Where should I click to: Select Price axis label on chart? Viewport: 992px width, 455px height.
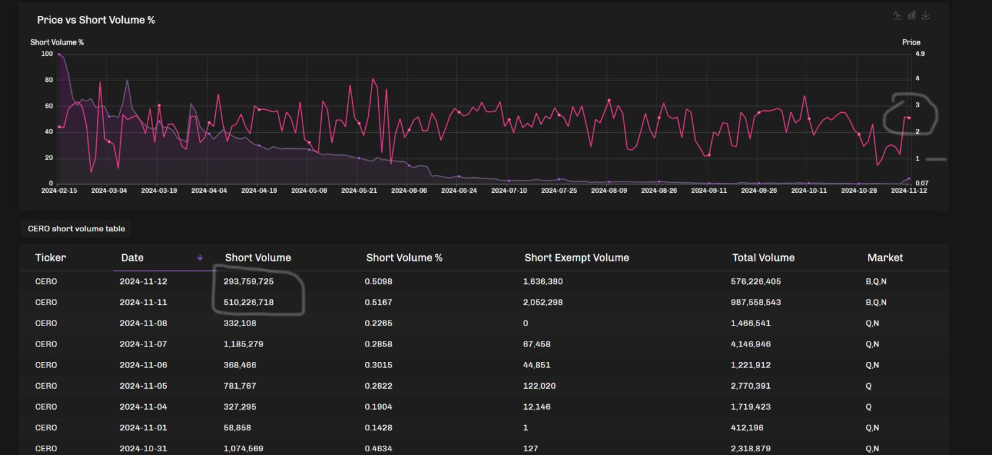pos(911,43)
